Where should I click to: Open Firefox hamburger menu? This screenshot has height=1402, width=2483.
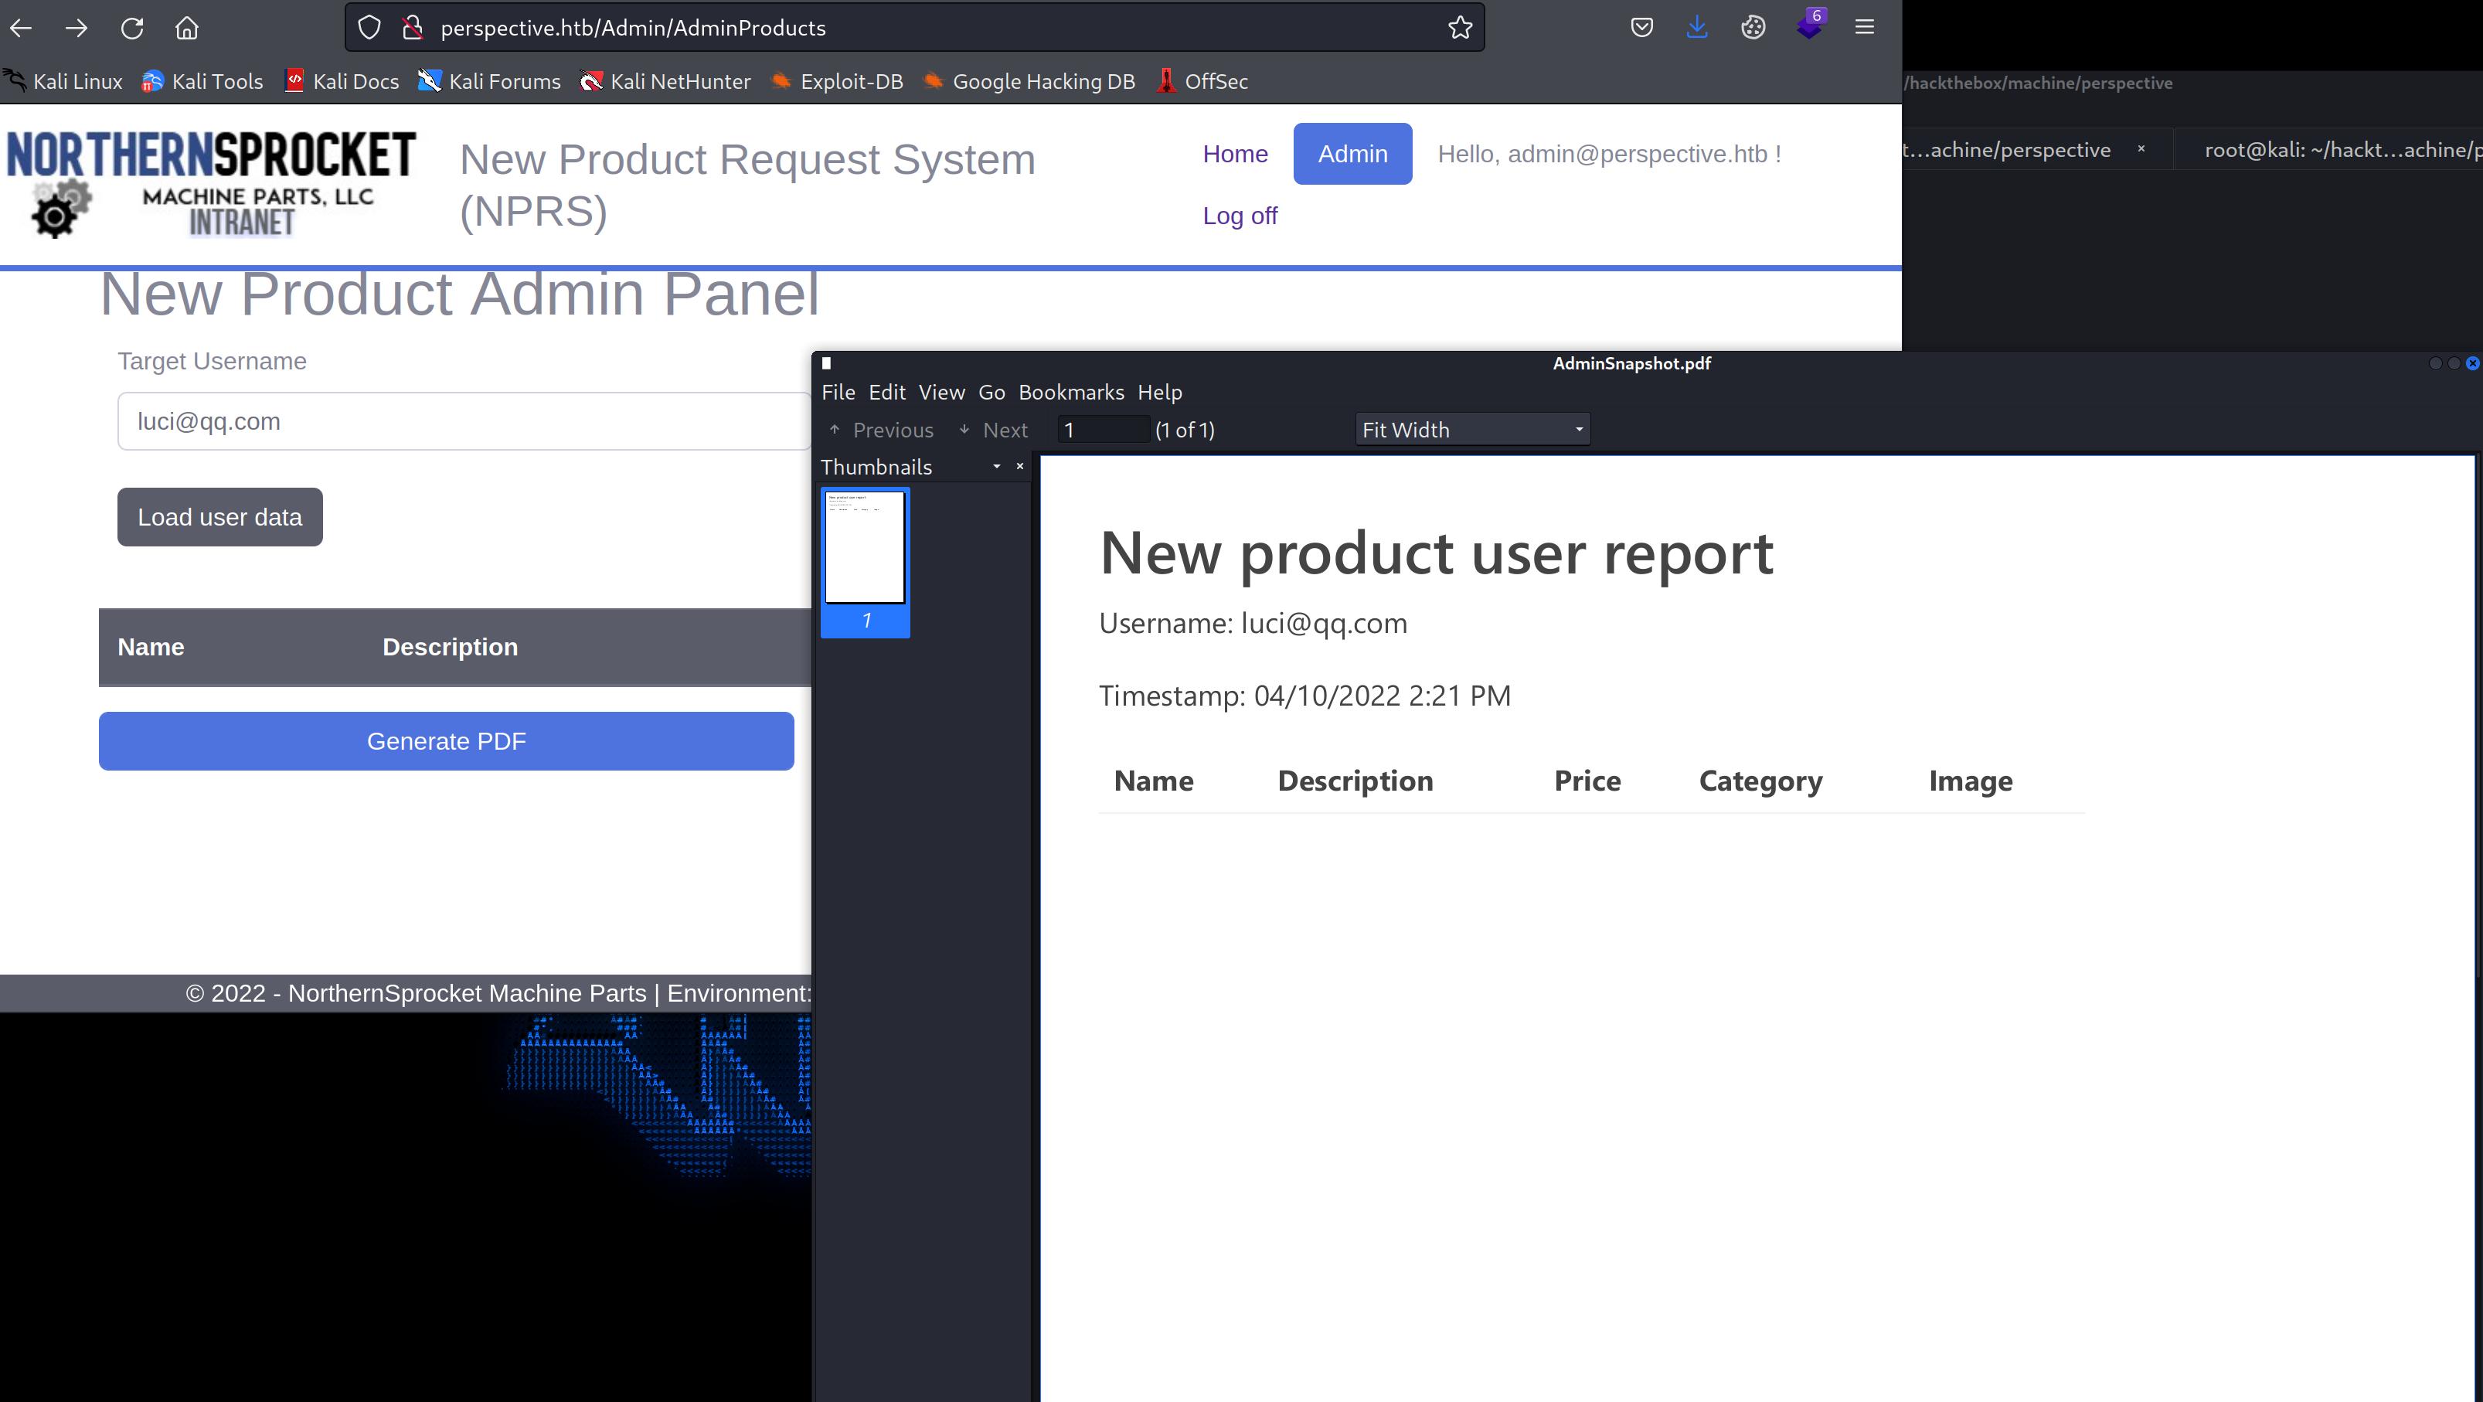tap(1864, 28)
